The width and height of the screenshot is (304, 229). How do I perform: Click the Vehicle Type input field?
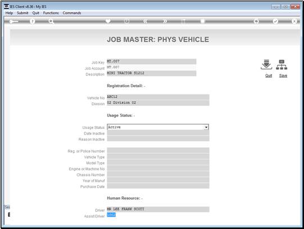click(x=158, y=157)
